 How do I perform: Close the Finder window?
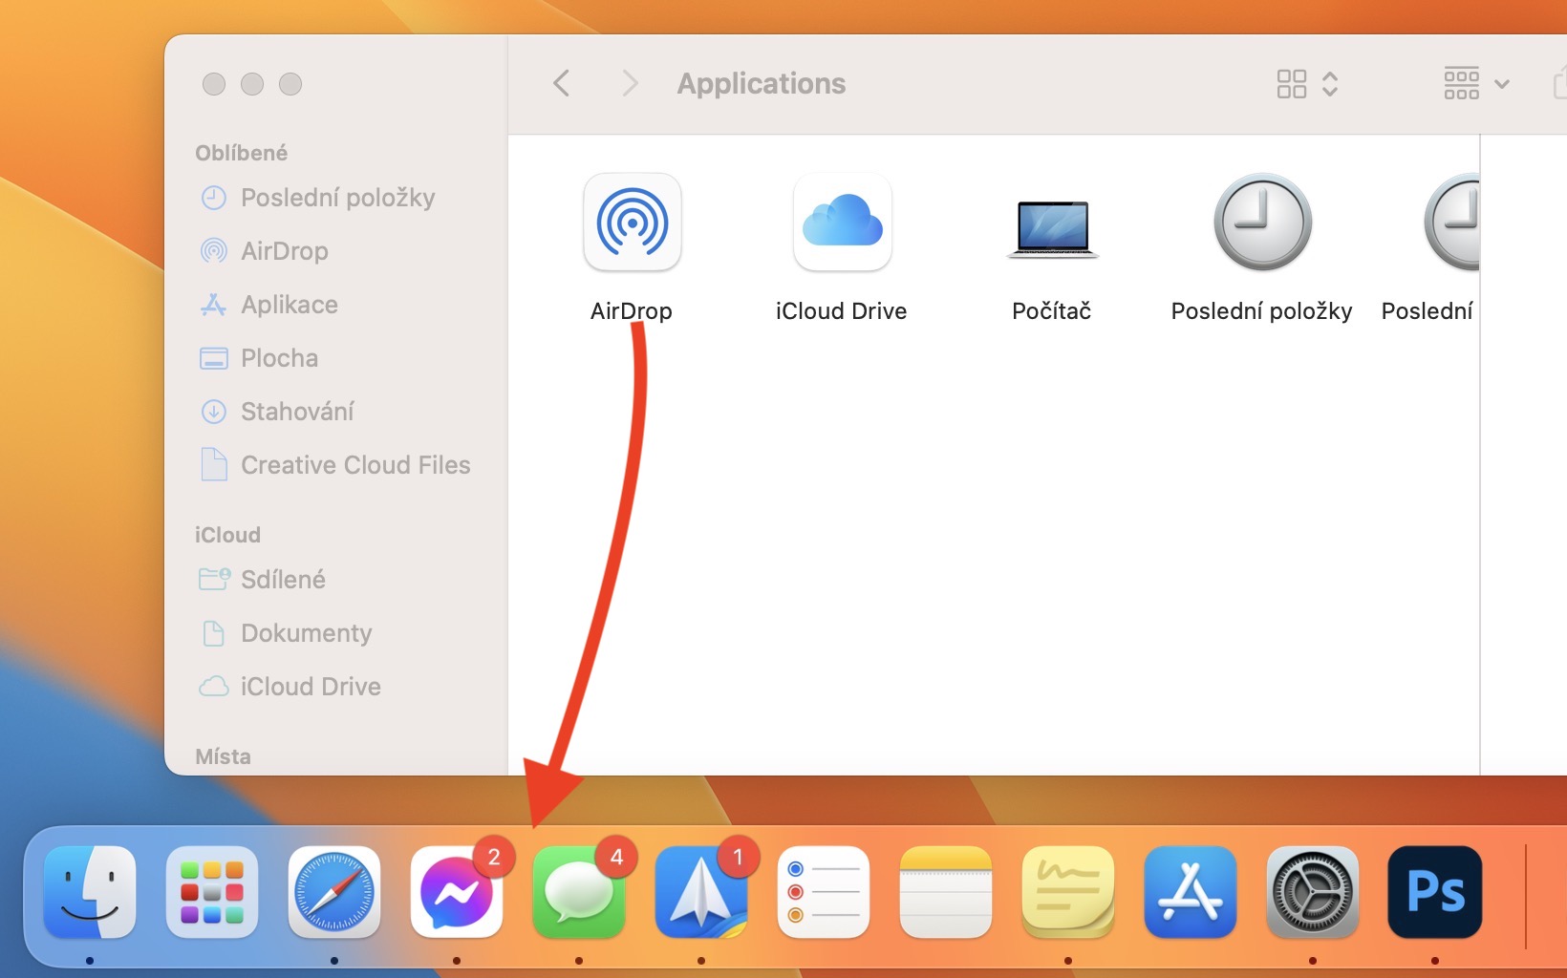(214, 84)
